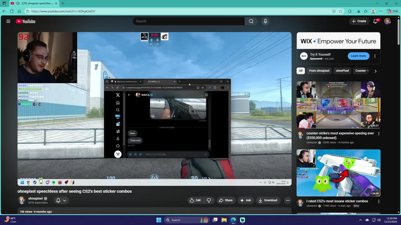This screenshot has width=401, height=225.
Task: Open the media control music note icon
Action: point(358,11)
